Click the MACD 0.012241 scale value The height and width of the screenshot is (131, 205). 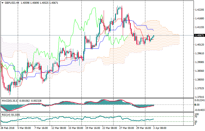(x=199, y=100)
